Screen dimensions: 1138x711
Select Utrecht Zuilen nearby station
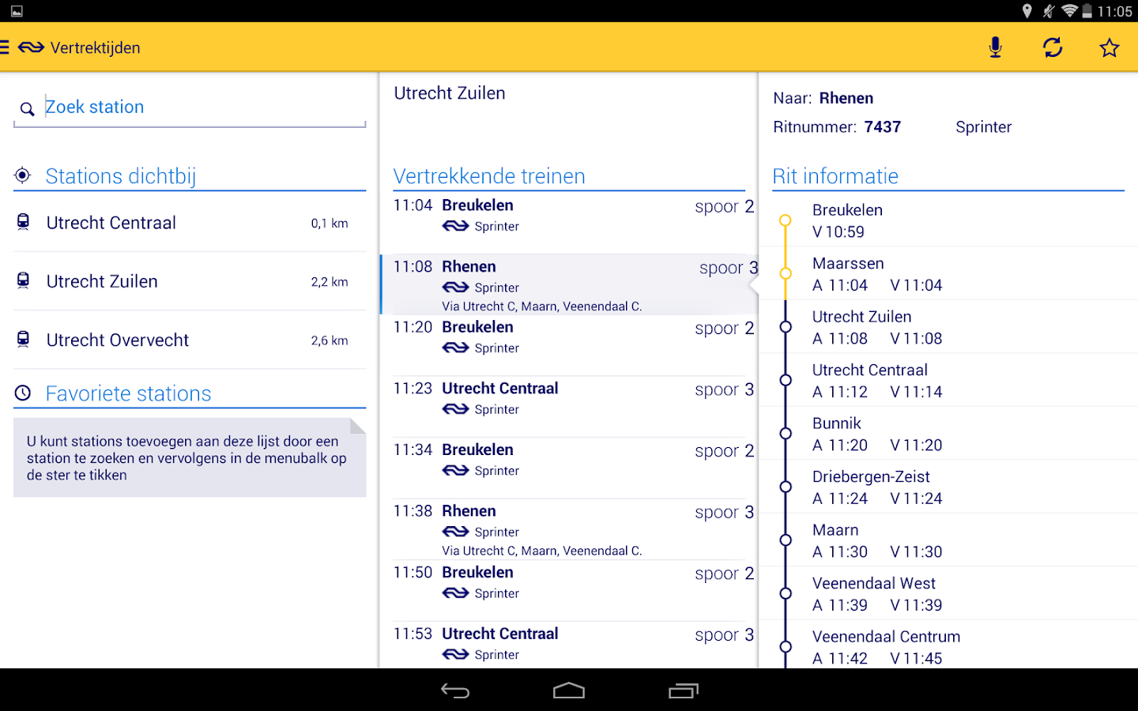point(190,281)
